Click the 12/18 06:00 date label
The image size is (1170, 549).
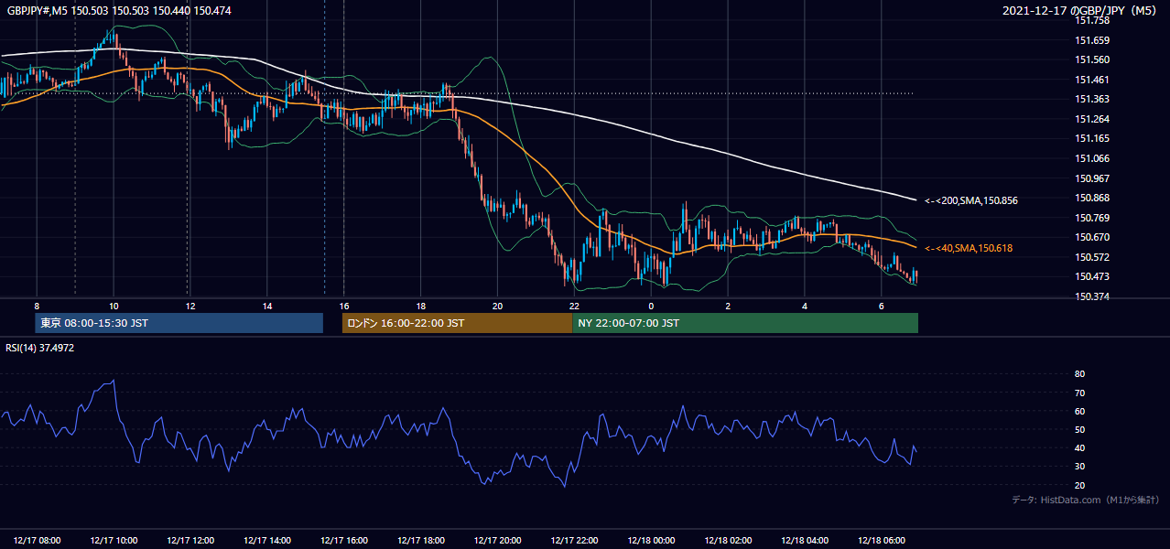(x=881, y=540)
